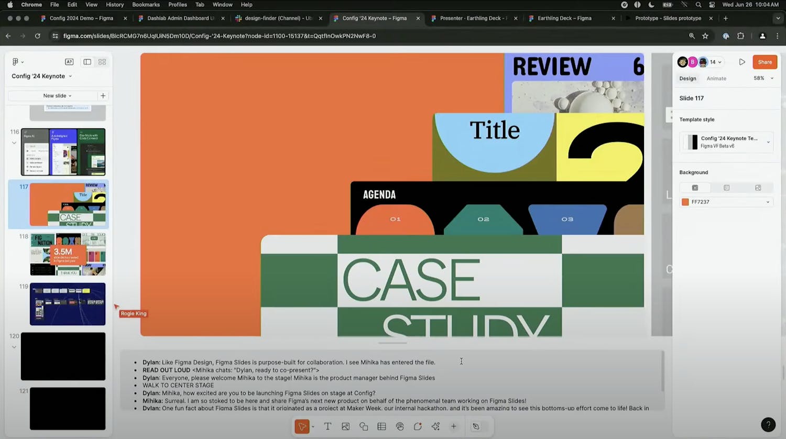The image size is (786, 439).
Task: Switch to grid view of slides
Action: (102, 62)
